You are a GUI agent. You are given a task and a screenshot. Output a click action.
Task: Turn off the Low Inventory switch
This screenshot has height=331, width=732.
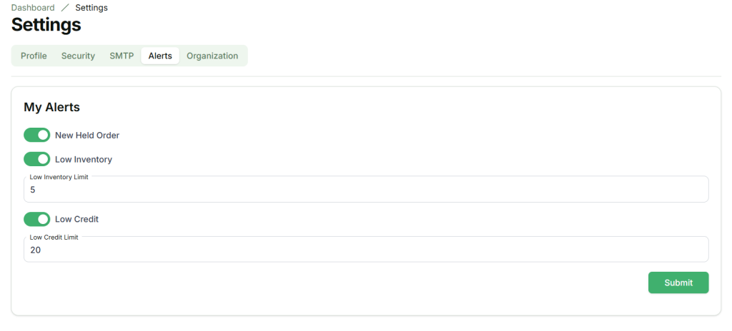[37, 159]
